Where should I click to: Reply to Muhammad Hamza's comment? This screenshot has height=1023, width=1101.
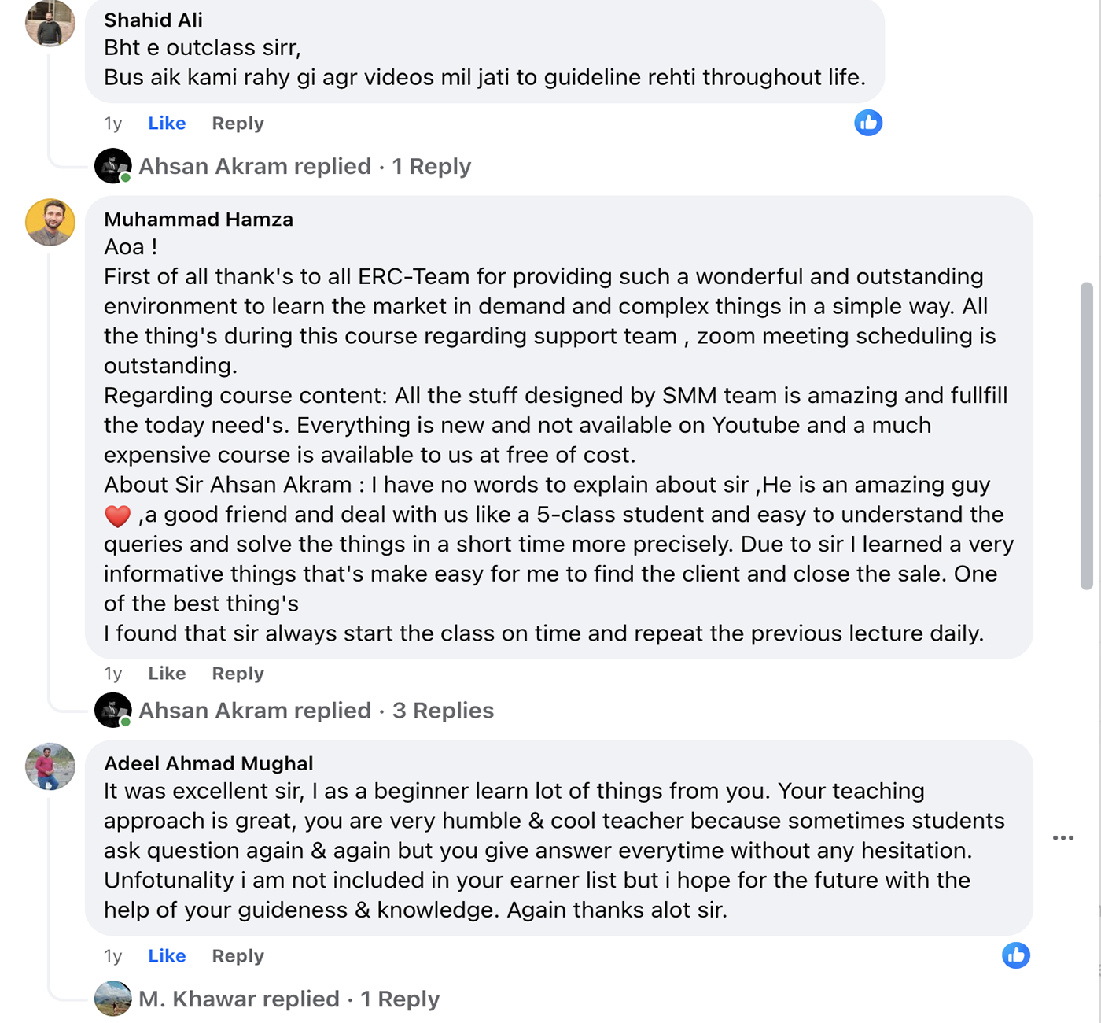coord(238,674)
